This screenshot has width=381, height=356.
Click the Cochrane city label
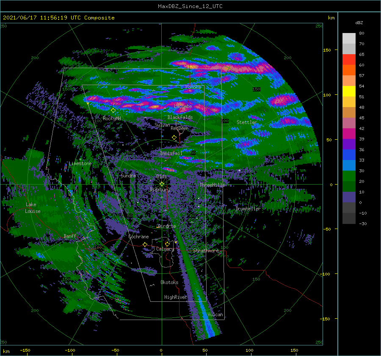(x=138, y=237)
